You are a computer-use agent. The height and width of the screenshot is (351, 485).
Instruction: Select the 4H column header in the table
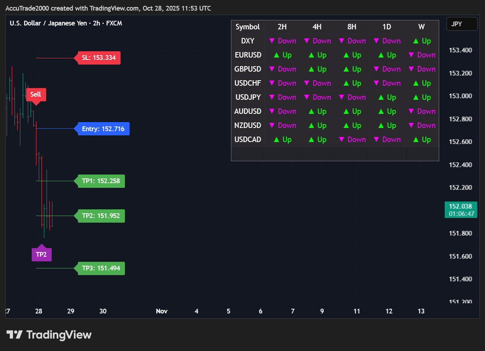[317, 27]
